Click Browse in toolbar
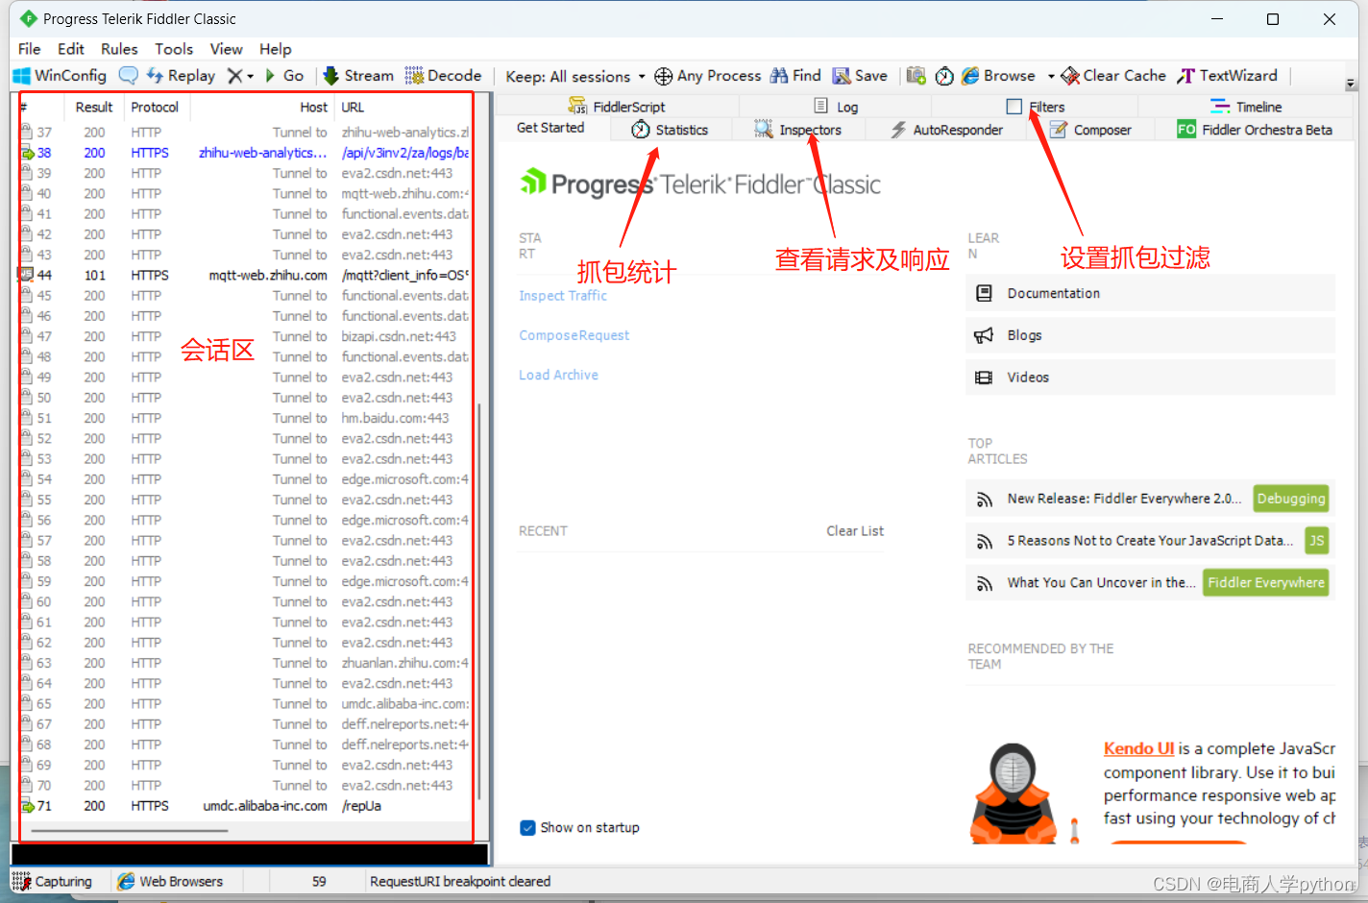Image resolution: width=1368 pixels, height=903 pixels. [999, 76]
